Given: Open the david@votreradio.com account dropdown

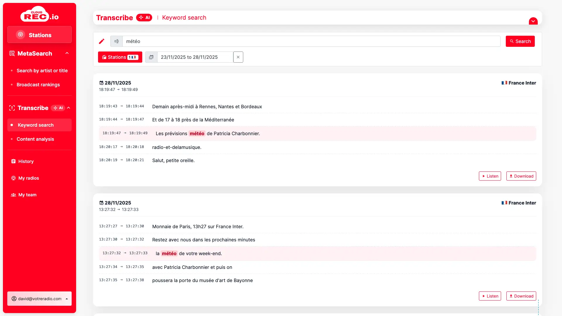Looking at the screenshot, I should click(40, 298).
